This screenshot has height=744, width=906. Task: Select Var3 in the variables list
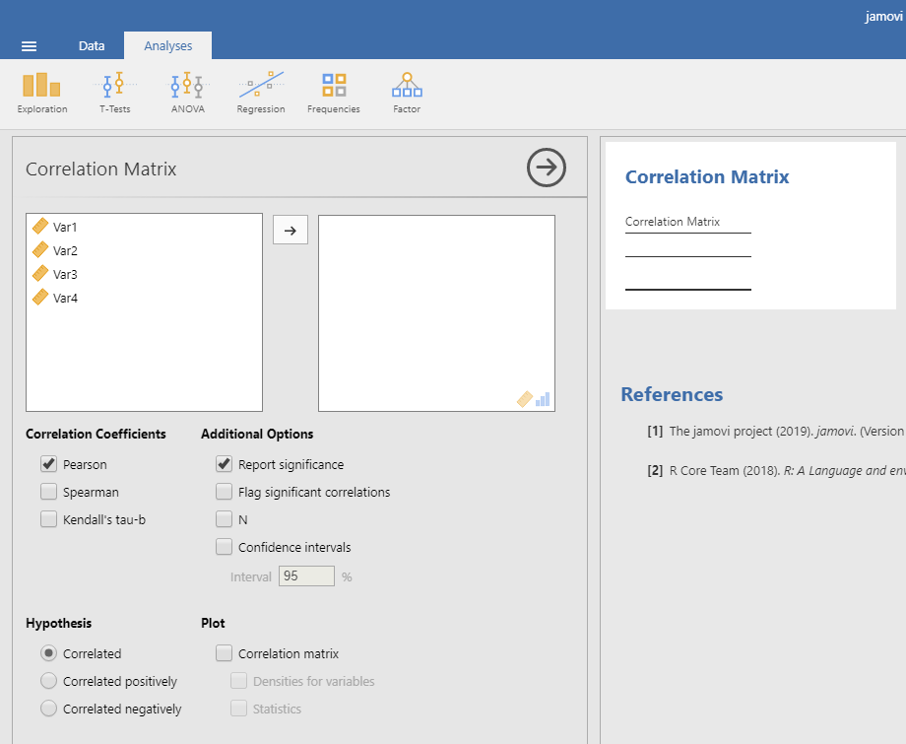[65, 274]
